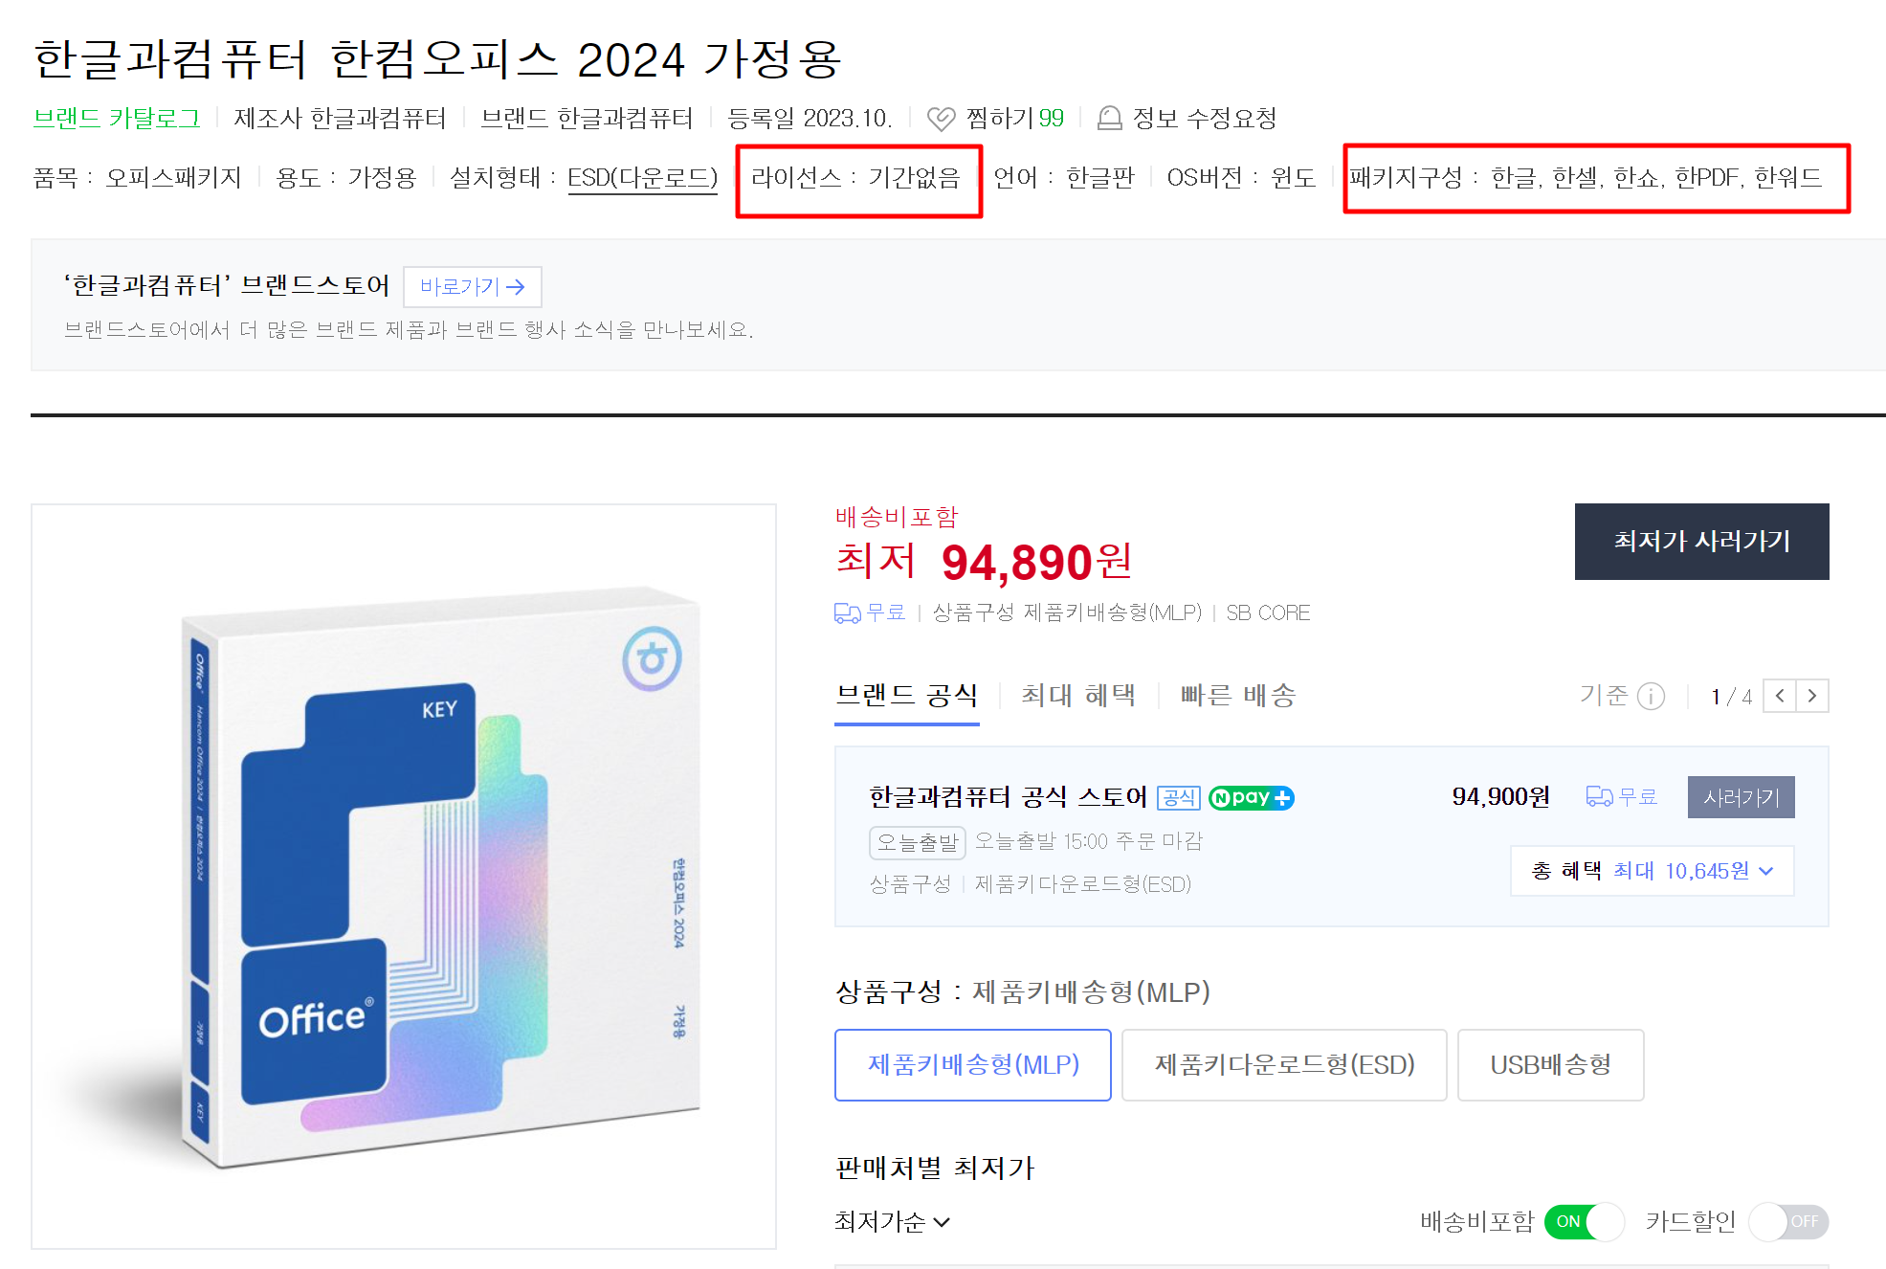Click 바로가기 for the brand store
Viewport: 1886px width, 1269px height.
tap(473, 286)
